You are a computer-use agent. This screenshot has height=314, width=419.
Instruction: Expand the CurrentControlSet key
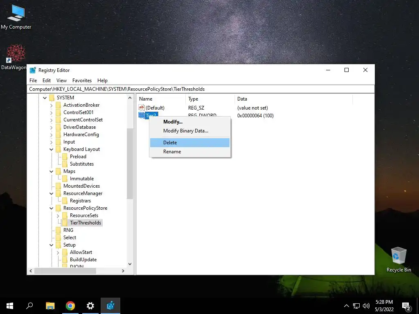(51, 120)
